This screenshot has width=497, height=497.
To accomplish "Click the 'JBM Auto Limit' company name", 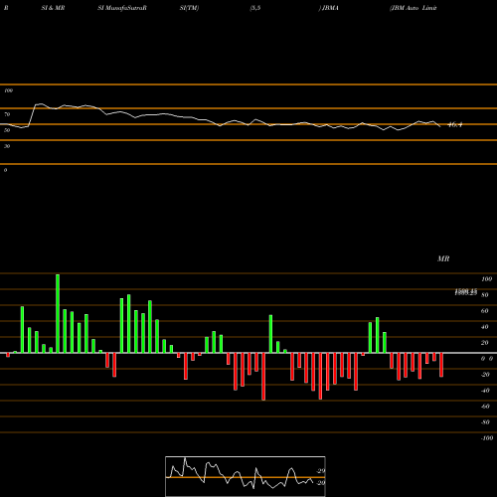I will click(414, 8).
